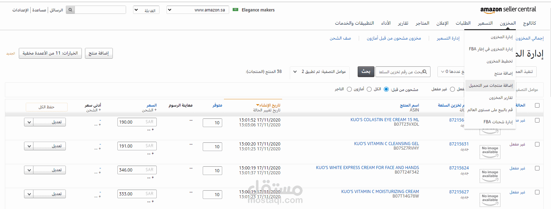551x209 pixels.
Task: Click the Saudi flag icon next to Elegance makers
Action: pyautogui.click(x=235, y=10)
